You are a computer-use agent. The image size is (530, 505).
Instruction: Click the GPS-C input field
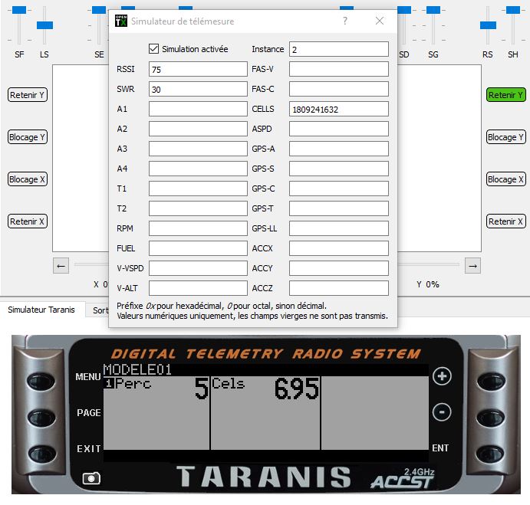point(339,189)
